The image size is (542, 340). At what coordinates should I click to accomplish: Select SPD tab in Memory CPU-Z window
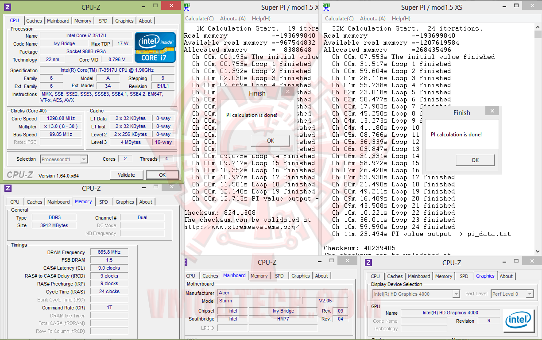[103, 202]
